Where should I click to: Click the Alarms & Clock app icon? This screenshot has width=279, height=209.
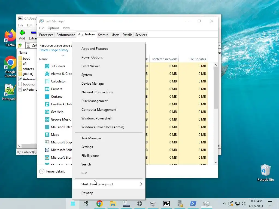click(x=47, y=74)
